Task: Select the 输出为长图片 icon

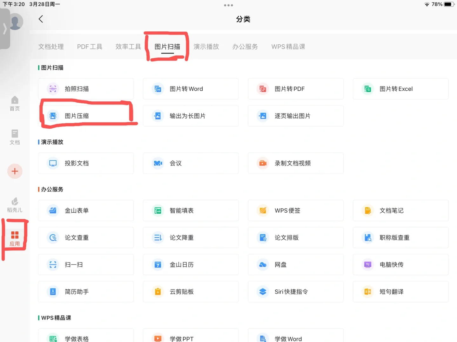Action: click(158, 116)
